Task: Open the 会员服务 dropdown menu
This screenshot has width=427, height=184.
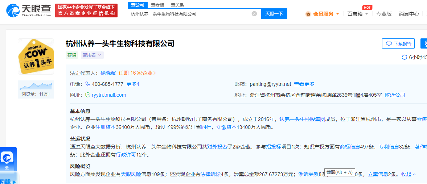Action: click(x=326, y=14)
